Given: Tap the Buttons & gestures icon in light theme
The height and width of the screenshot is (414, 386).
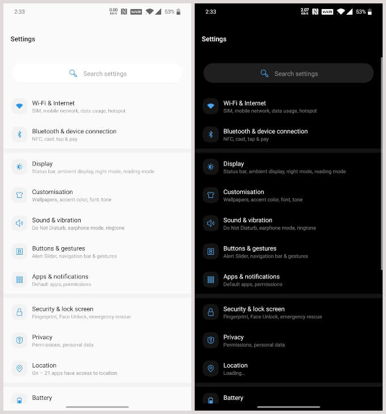Looking at the screenshot, I should pyautogui.click(x=19, y=252).
